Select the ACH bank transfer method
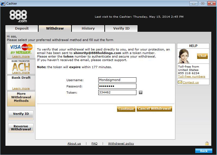 21,67
